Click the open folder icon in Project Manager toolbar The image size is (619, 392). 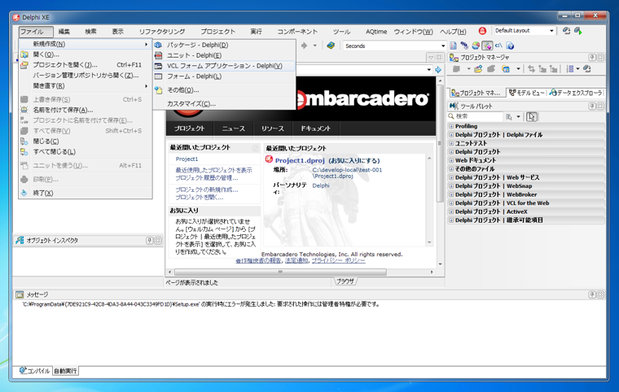(x=478, y=69)
